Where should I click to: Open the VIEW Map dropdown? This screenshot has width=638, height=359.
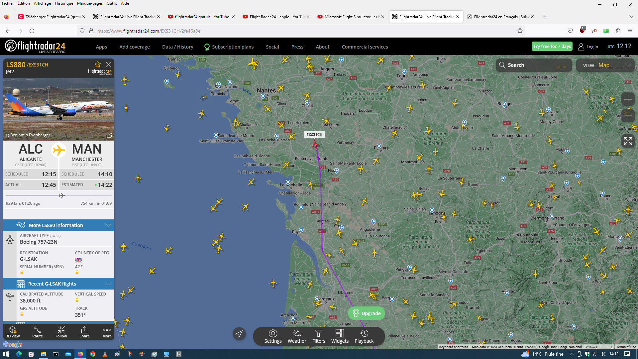point(605,65)
